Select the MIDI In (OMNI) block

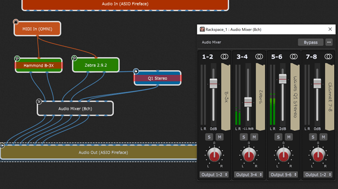(37, 29)
